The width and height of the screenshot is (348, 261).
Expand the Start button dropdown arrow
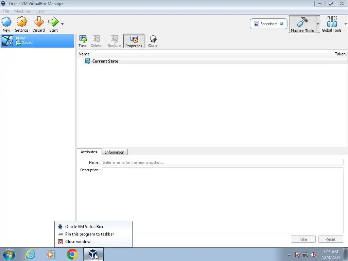click(x=63, y=24)
